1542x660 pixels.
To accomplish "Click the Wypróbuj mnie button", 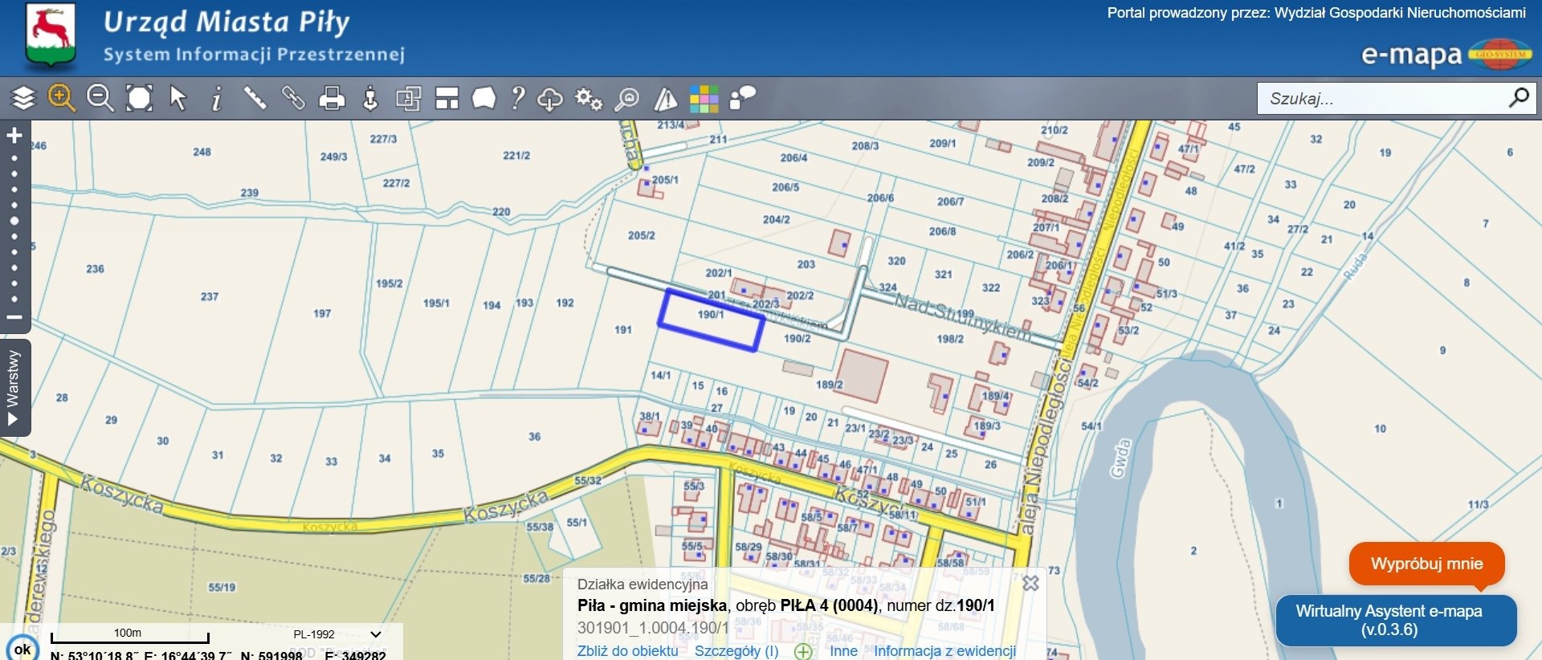I will coord(1426,564).
